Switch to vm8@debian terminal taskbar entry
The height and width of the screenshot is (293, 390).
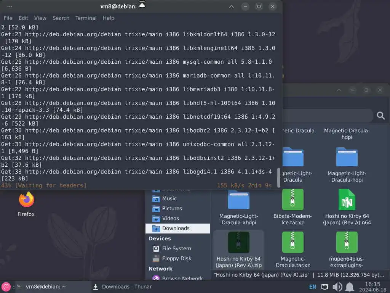[x=53, y=287]
